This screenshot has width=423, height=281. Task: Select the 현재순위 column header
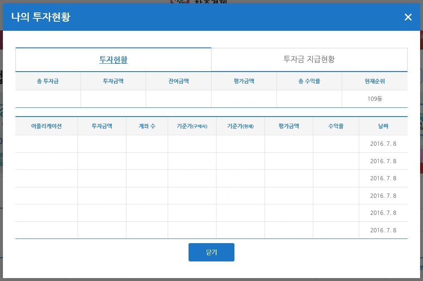pyautogui.click(x=375, y=81)
